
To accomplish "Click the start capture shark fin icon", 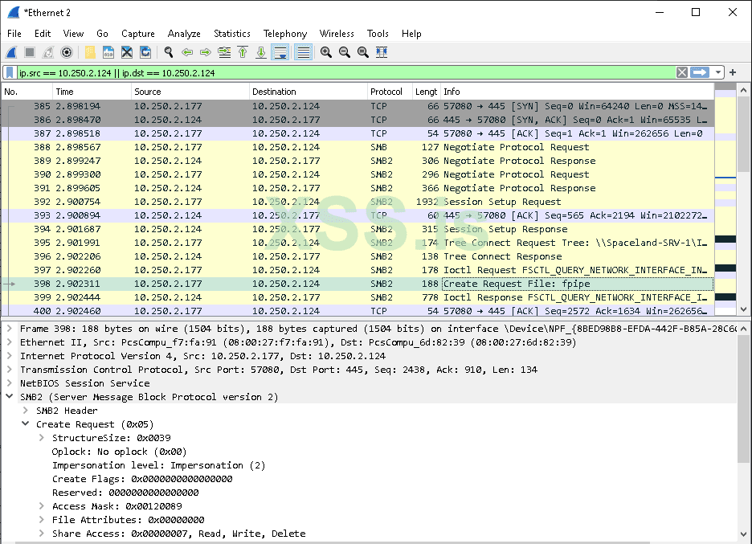I will click(12, 52).
